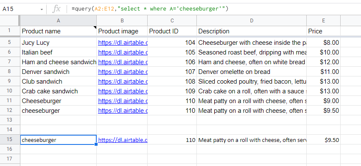Select the Product ID header cell
This screenshot has height=166, width=361.
172,31
